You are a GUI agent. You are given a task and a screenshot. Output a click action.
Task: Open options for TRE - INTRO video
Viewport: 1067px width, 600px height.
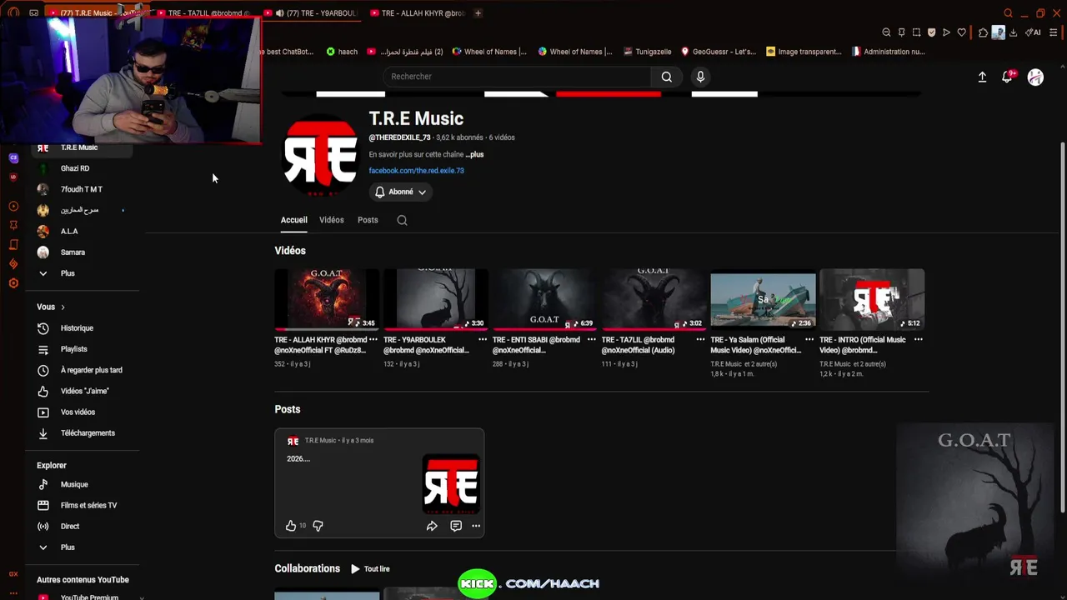(x=918, y=340)
